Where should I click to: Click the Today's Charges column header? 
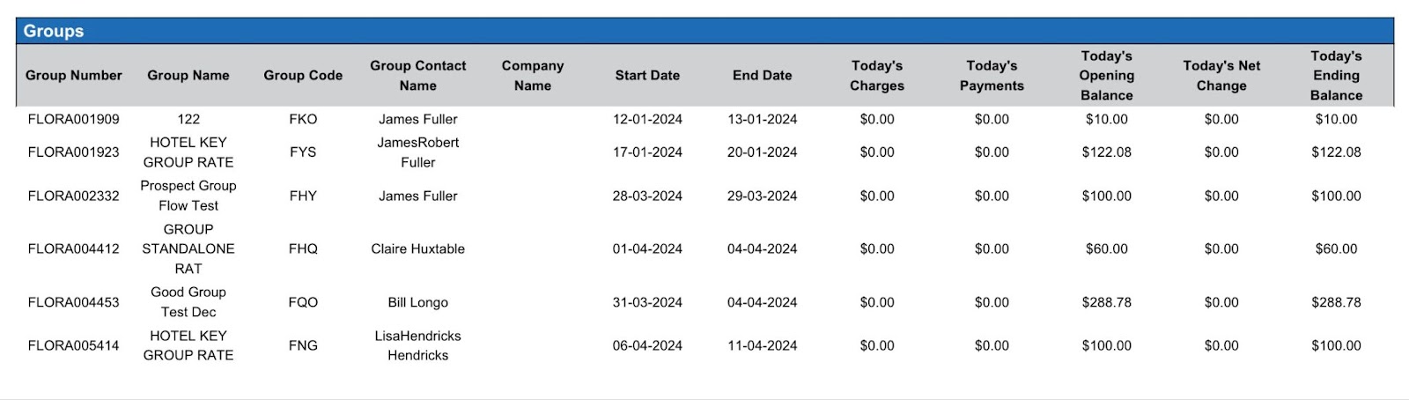point(877,76)
